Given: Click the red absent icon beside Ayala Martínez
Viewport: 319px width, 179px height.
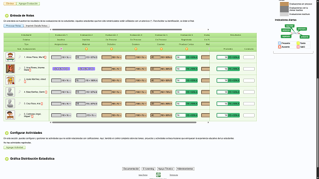Looking at the screenshot, I should (x=25, y=82).
